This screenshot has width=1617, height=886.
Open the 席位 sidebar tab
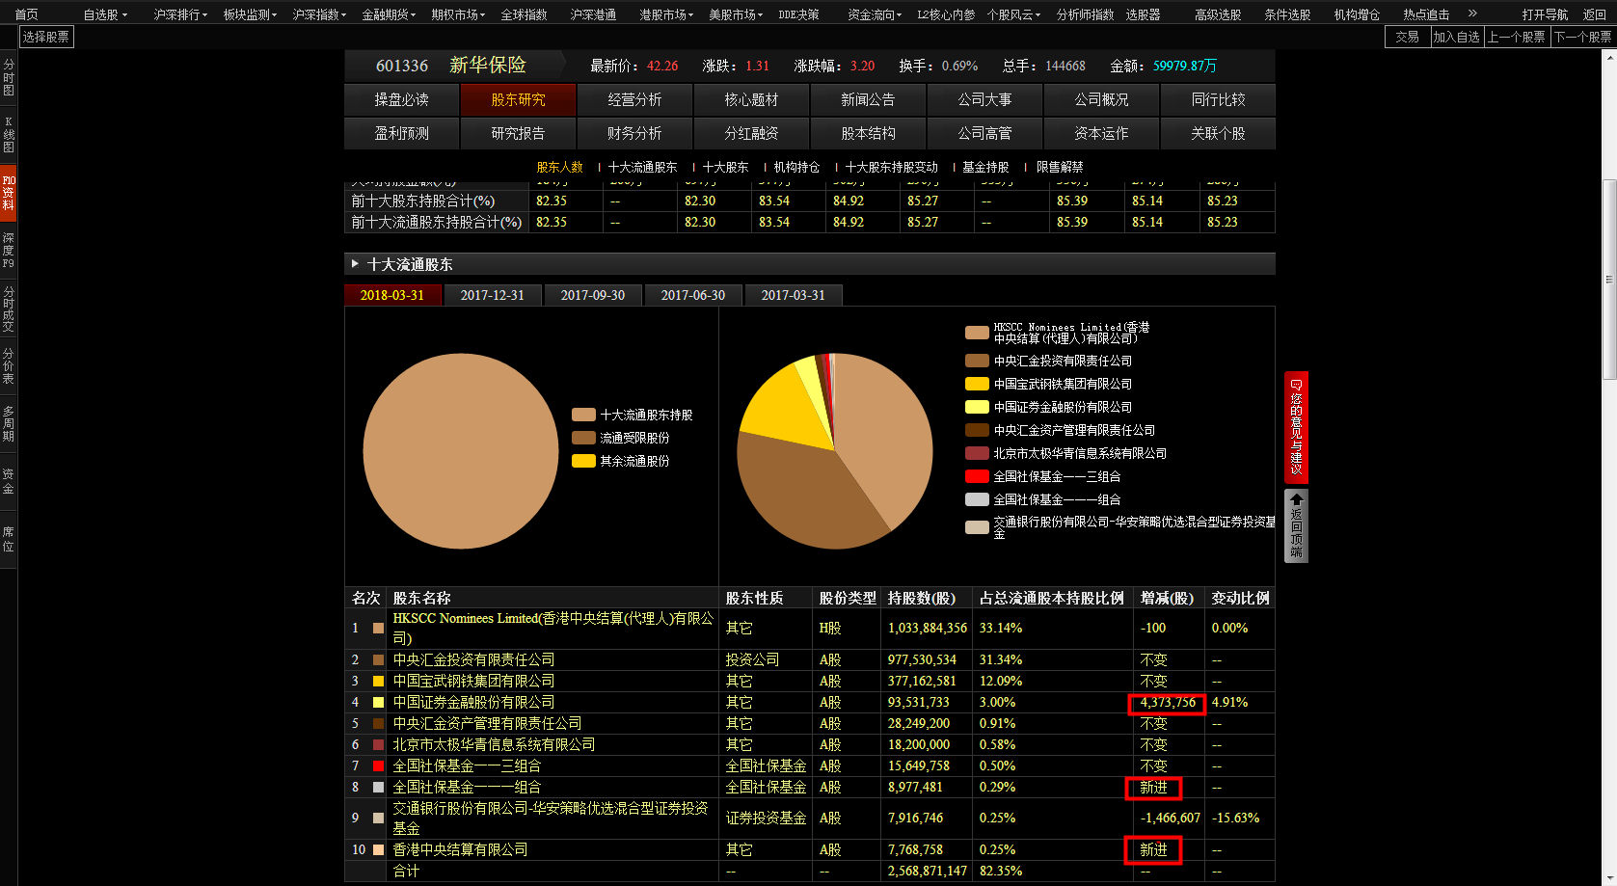pyautogui.click(x=9, y=539)
